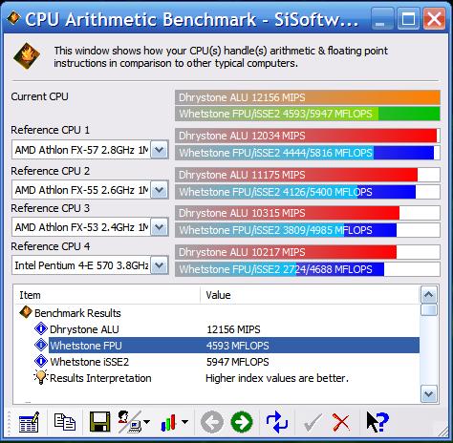453x443 pixels.
Task: Click the blue refresh arrows icon
Action: tap(277, 422)
